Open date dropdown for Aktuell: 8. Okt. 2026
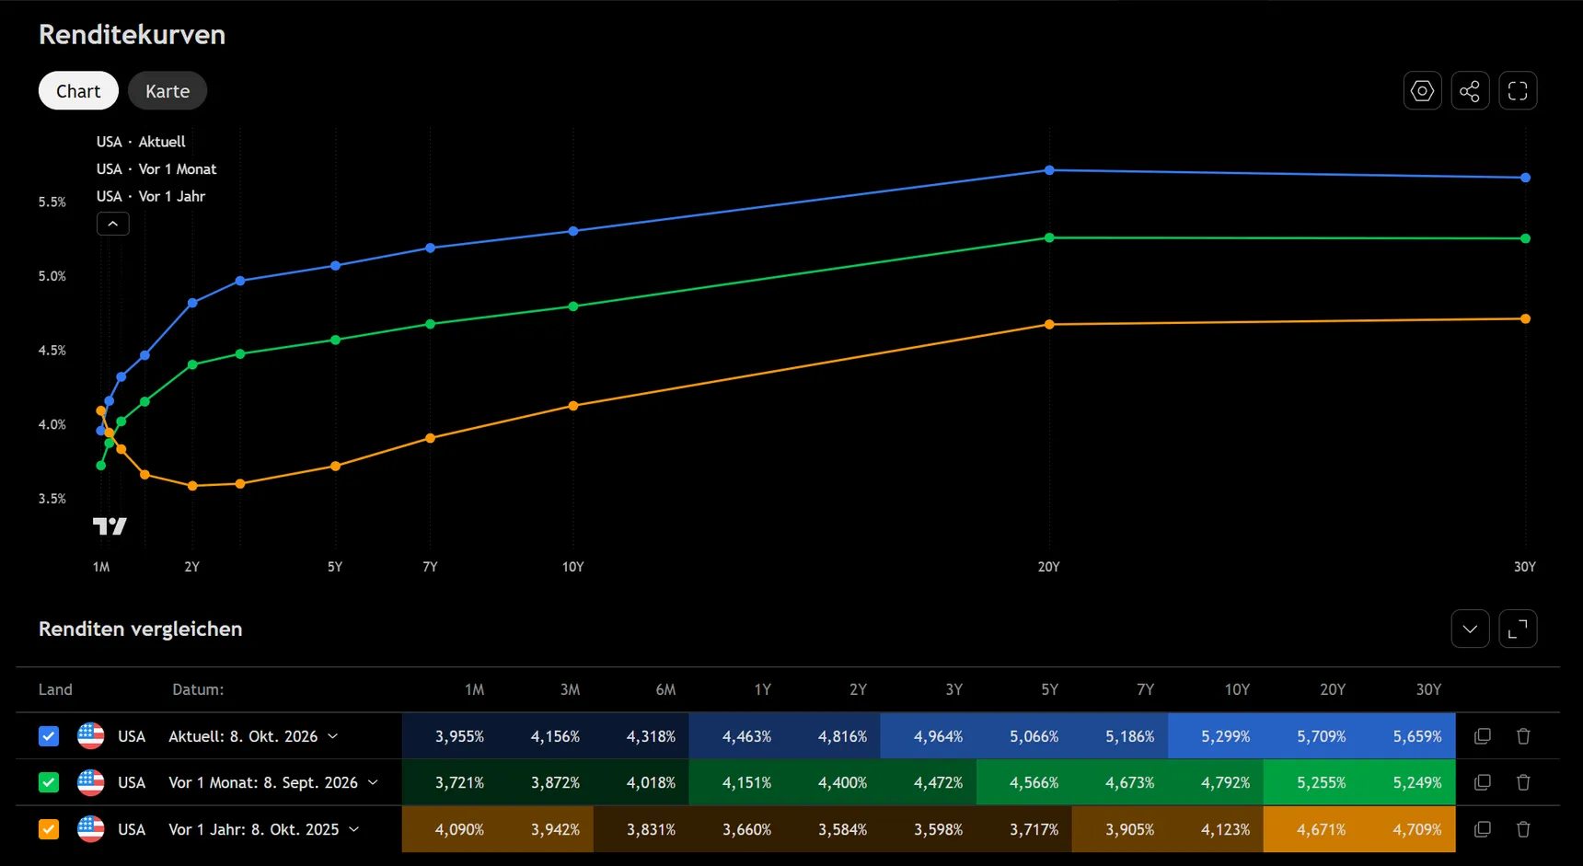 [253, 736]
